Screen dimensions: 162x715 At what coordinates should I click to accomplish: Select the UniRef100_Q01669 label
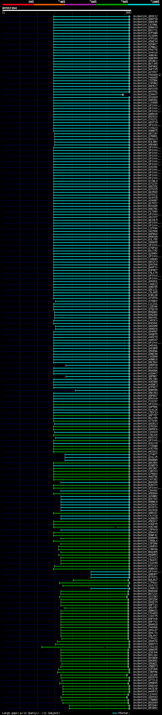pos(145,97)
